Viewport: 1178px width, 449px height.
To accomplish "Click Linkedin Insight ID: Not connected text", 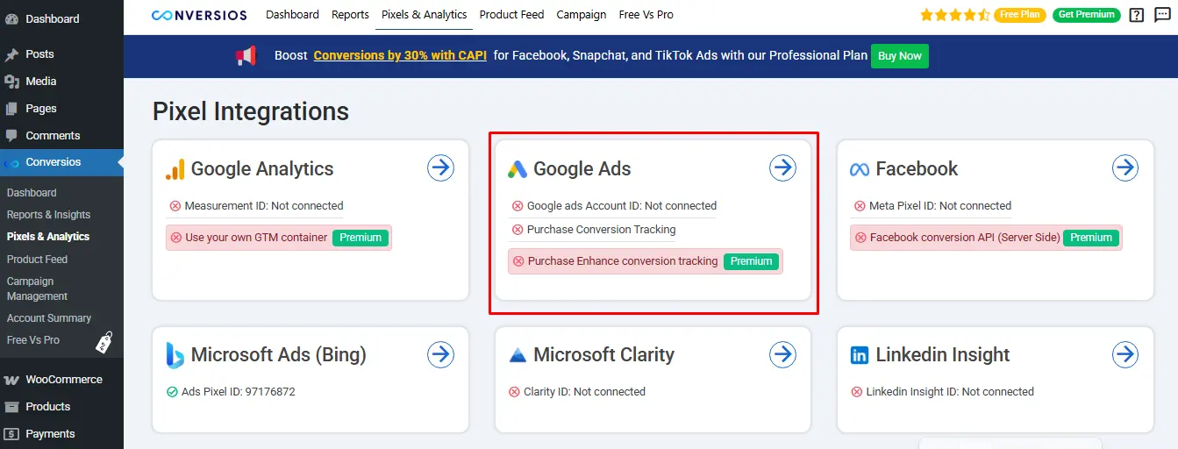I will 950,392.
